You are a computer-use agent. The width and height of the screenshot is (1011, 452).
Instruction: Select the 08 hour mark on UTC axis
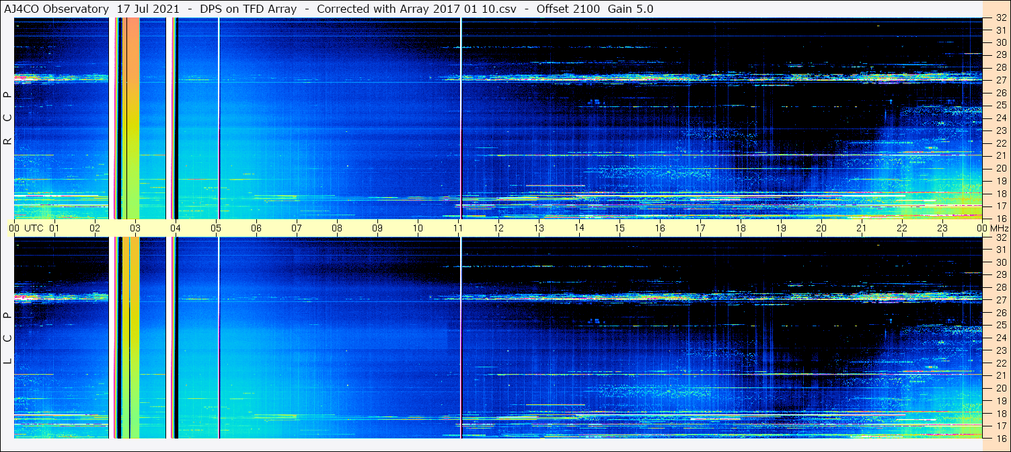[337, 228]
